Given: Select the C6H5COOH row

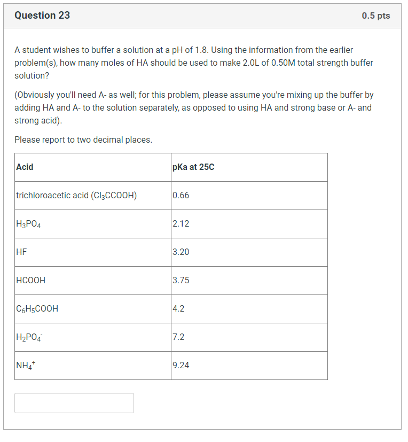Looking at the screenshot, I should pyautogui.click(x=36, y=308).
